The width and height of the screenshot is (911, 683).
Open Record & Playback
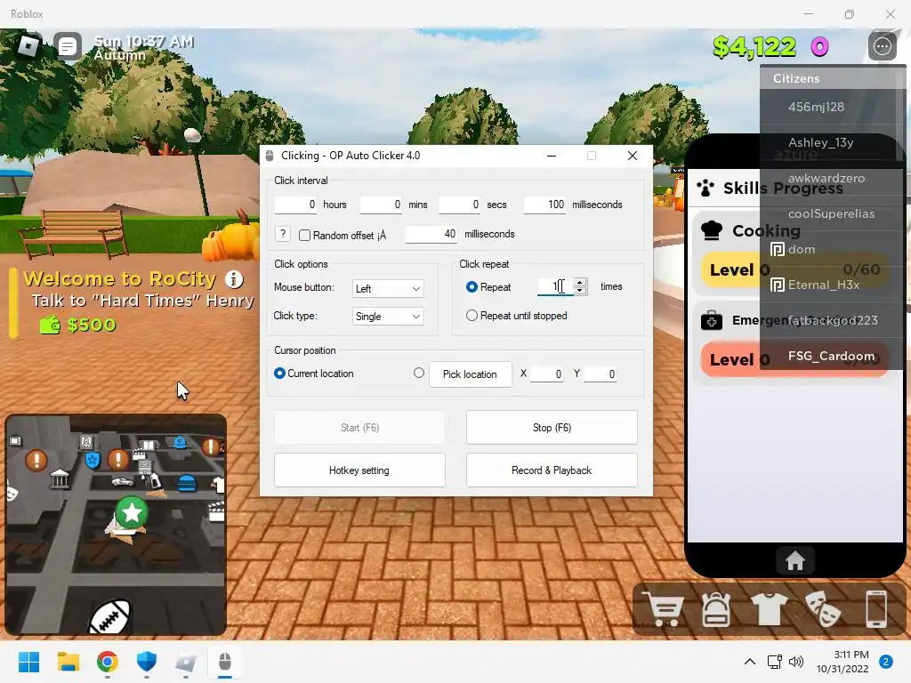[552, 470]
